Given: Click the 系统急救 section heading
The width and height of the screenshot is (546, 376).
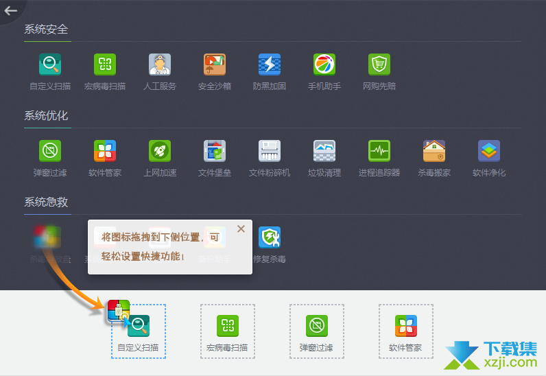Looking at the screenshot, I should pos(46,202).
